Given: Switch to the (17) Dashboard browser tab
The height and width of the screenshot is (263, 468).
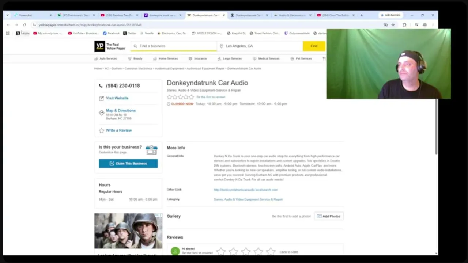Looking at the screenshot, I should (x=76, y=15).
